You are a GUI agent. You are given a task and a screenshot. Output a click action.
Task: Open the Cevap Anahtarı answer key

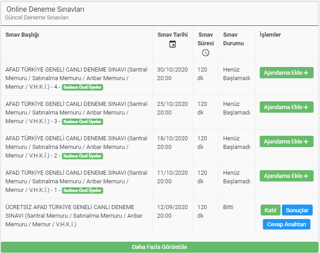pyautogui.click(x=287, y=224)
